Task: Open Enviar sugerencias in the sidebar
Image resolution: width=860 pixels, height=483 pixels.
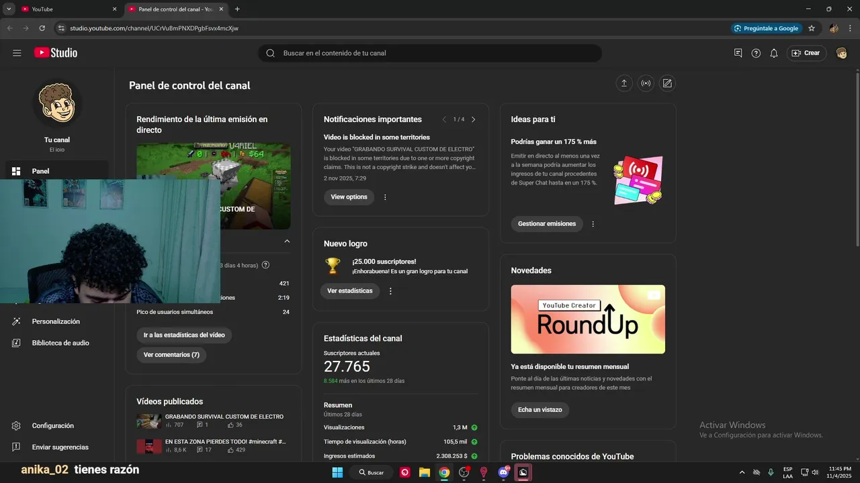Action: click(x=57, y=447)
